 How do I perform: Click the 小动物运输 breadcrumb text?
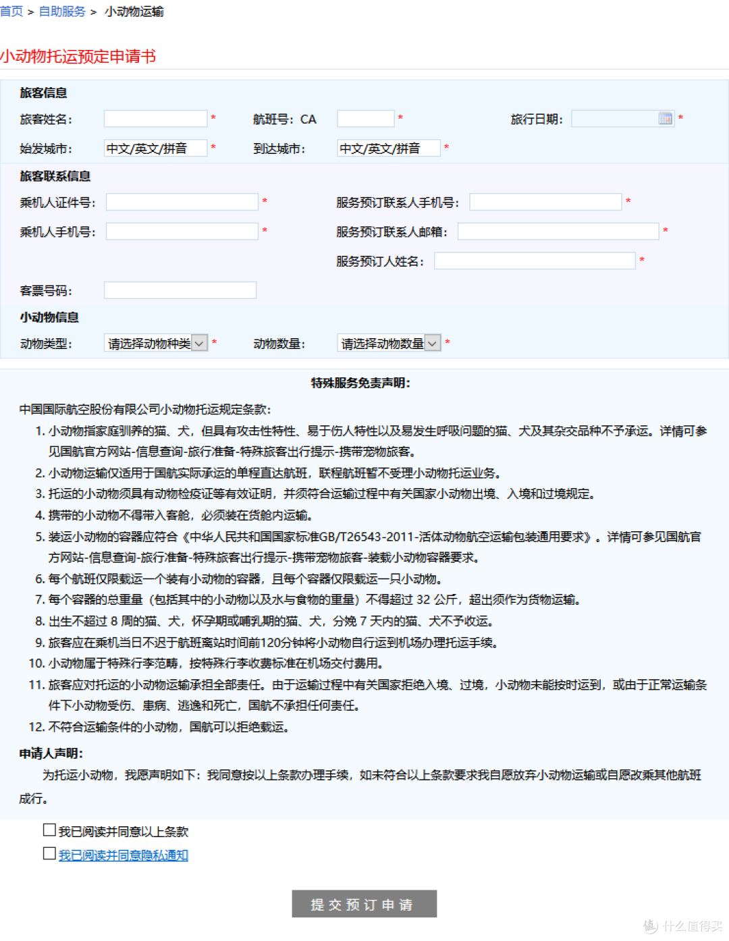point(134,11)
